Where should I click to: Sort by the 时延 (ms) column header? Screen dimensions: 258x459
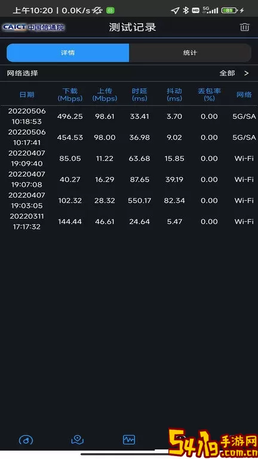[x=140, y=94]
